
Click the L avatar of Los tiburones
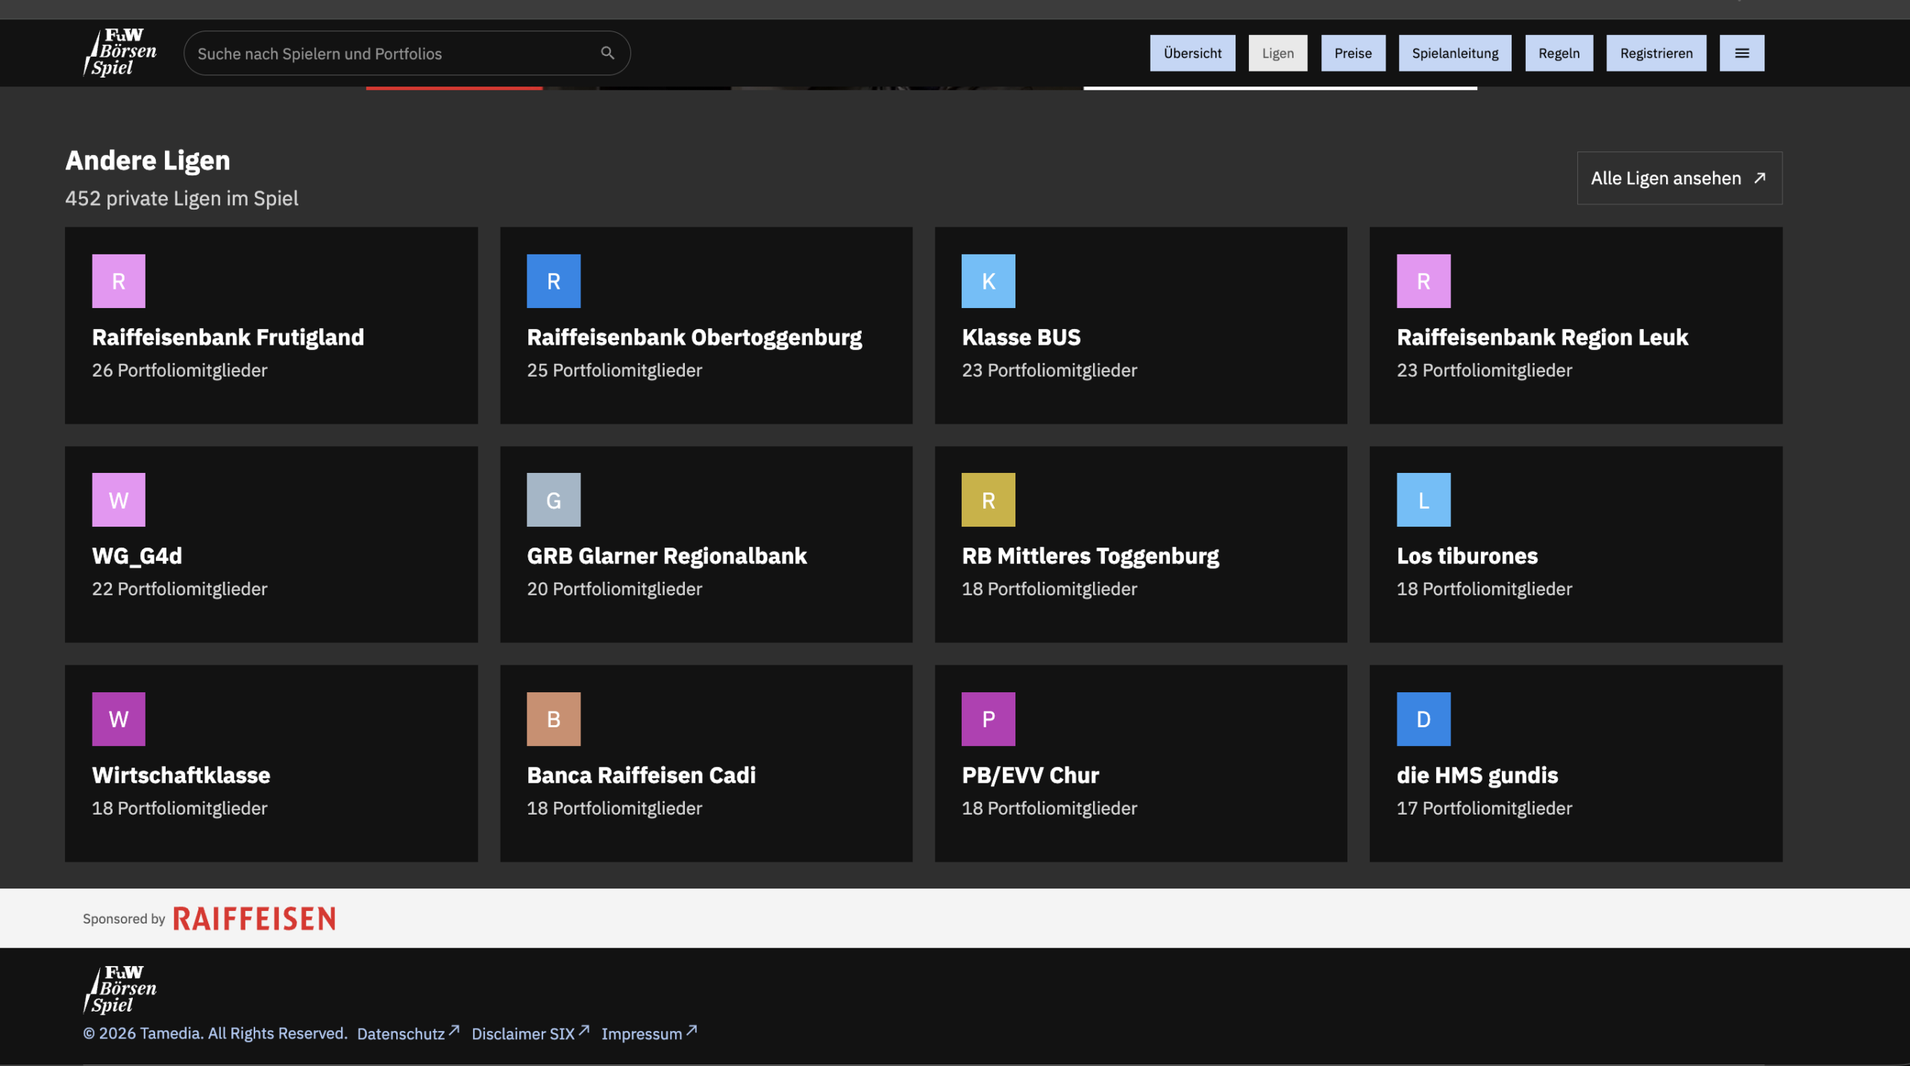[1424, 500]
